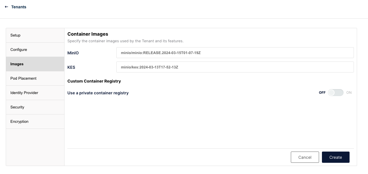Click the Custom Container Registry heading
This screenshot has height=174, width=368.
pos(94,81)
